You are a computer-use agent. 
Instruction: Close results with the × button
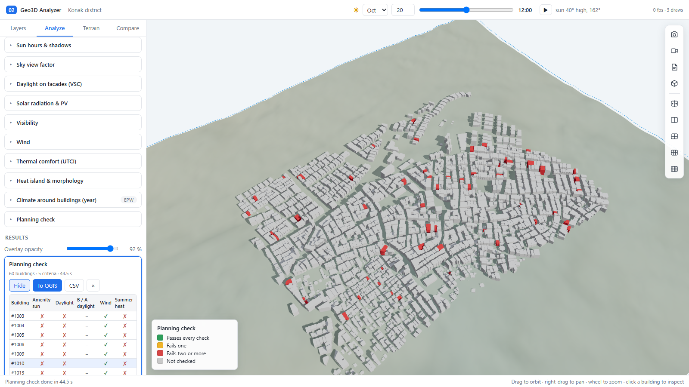pos(93,286)
